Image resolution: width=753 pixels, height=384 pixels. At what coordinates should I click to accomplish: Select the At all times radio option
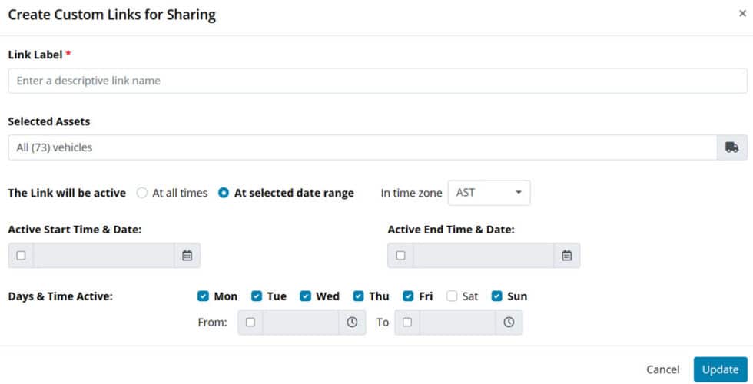point(141,193)
